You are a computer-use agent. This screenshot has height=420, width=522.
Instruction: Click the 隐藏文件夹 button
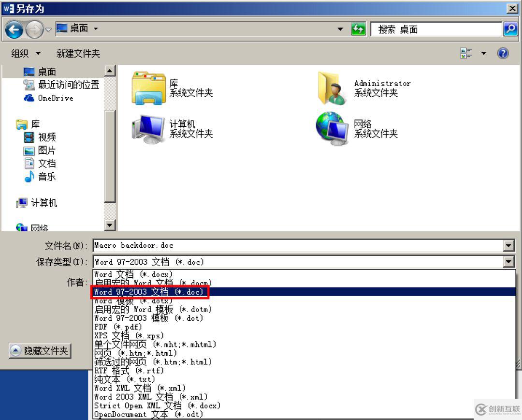click(x=40, y=351)
